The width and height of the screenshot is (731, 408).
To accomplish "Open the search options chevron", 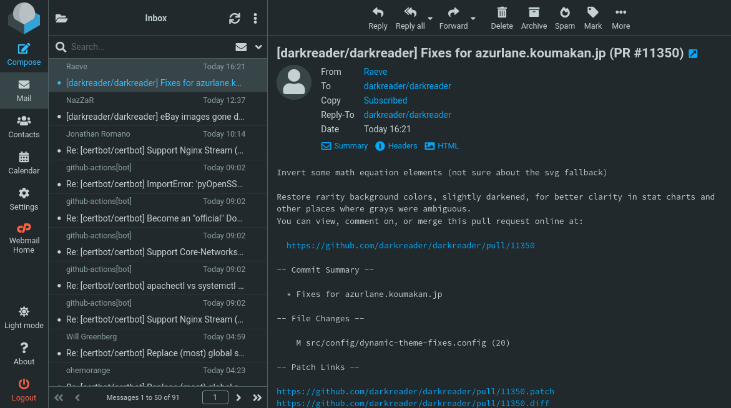I will (258, 47).
